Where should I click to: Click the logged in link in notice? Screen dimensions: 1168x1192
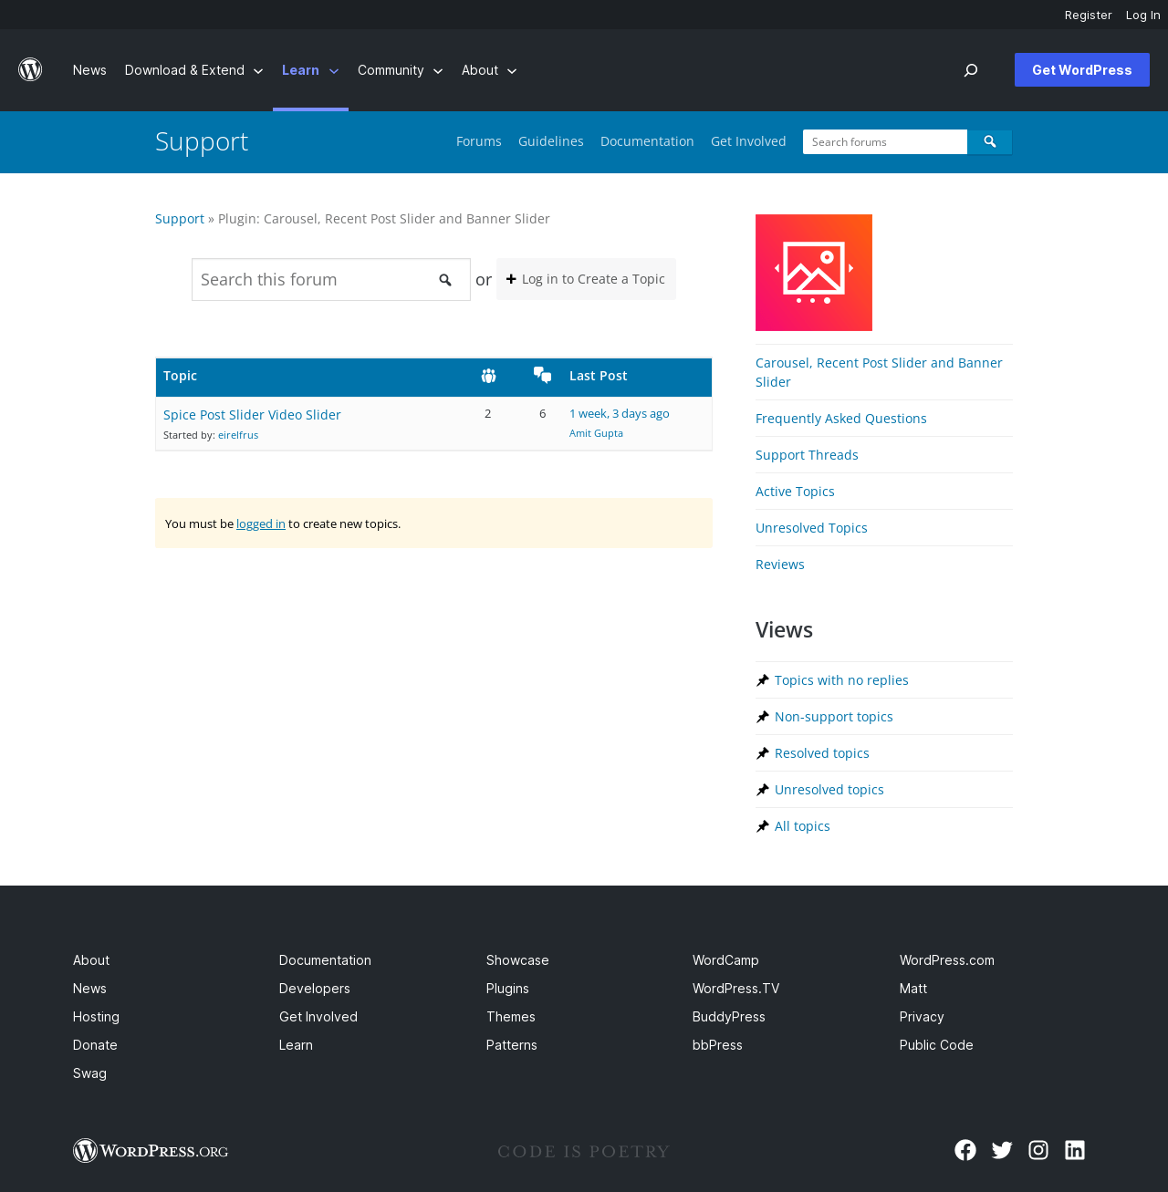tap(261, 523)
